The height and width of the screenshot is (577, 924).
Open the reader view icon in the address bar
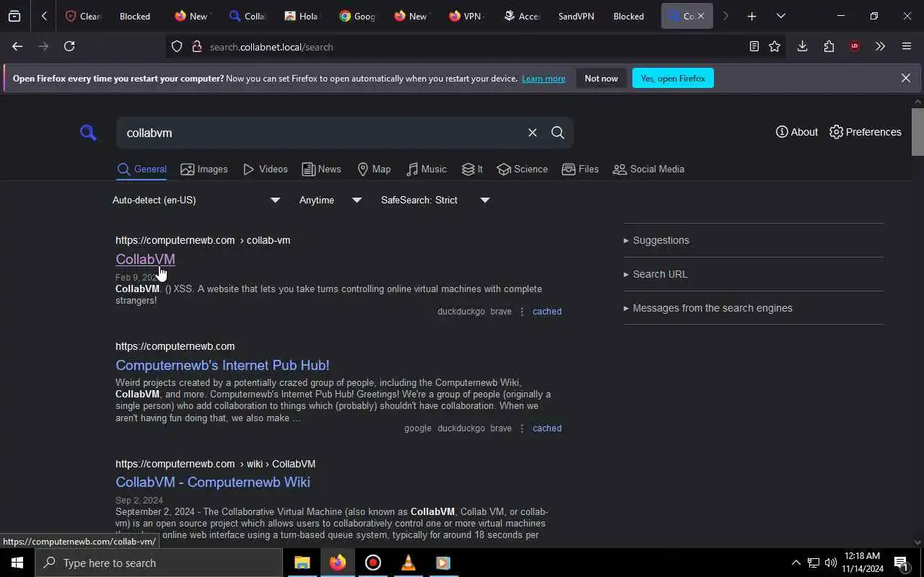coord(754,46)
